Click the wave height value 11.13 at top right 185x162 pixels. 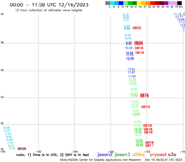177,14
